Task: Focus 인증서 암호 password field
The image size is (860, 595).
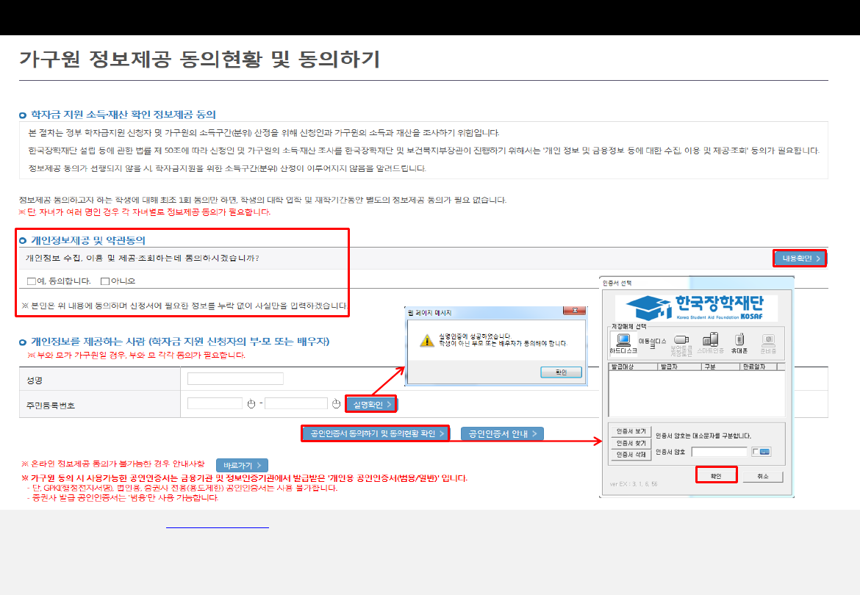Action: [x=720, y=452]
